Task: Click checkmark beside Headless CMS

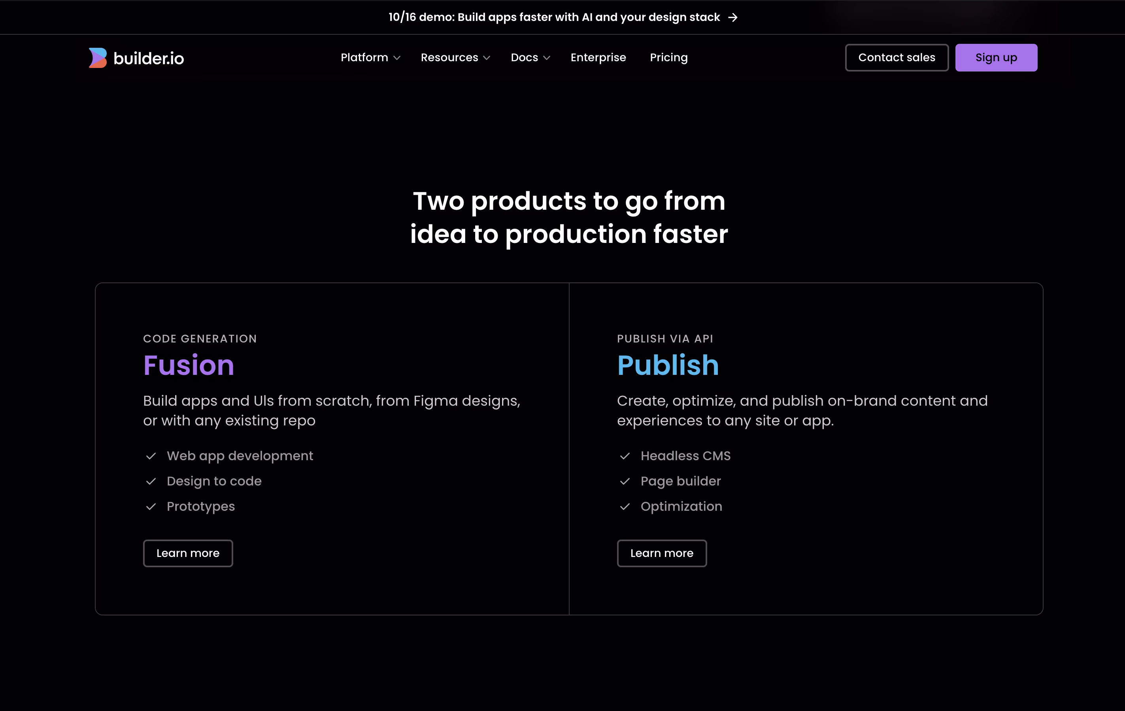Action: coord(625,456)
